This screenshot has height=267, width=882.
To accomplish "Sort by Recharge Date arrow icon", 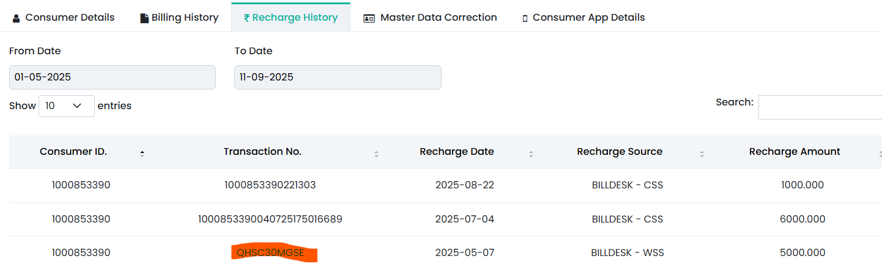I will 531,154.
